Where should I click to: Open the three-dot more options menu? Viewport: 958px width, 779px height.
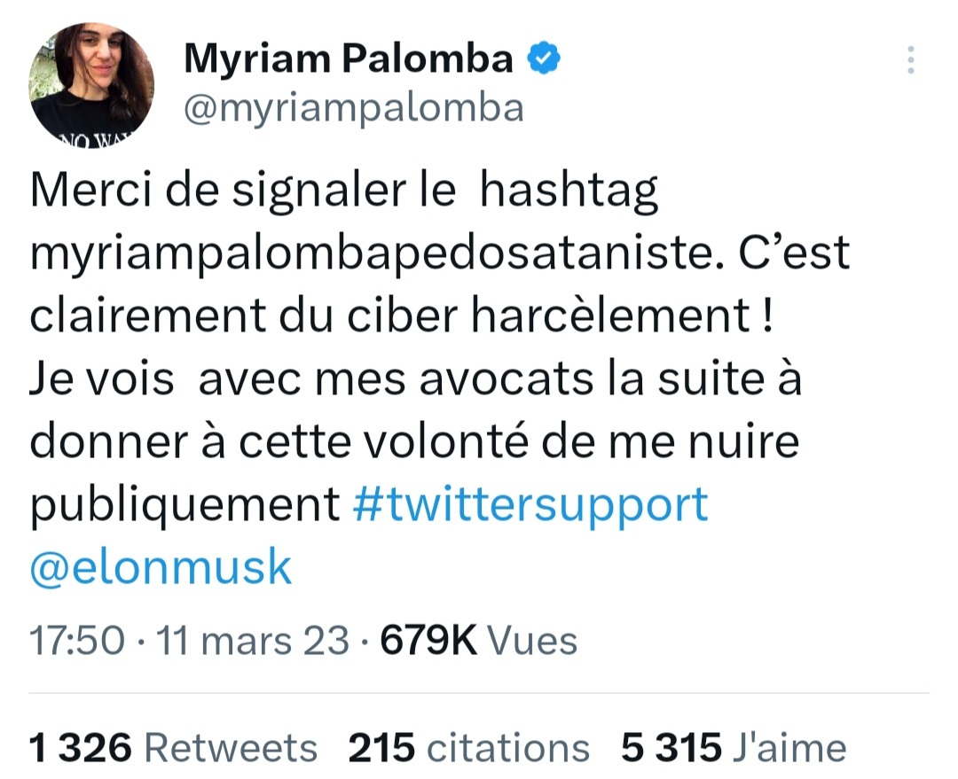click(909, 59)
